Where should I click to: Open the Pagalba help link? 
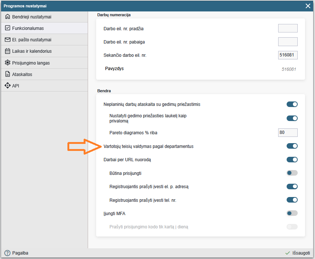tap(20, 253)
